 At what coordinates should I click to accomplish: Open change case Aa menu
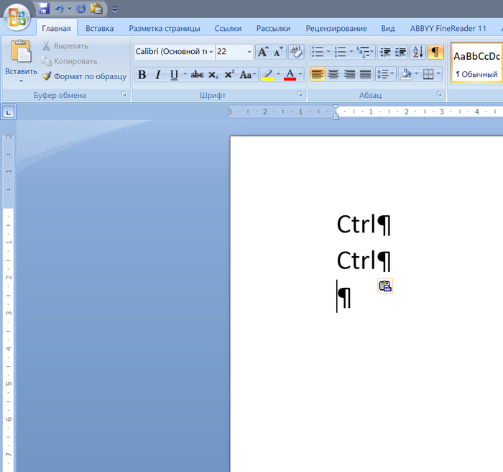pyautogui.click(x=248, y=75)
